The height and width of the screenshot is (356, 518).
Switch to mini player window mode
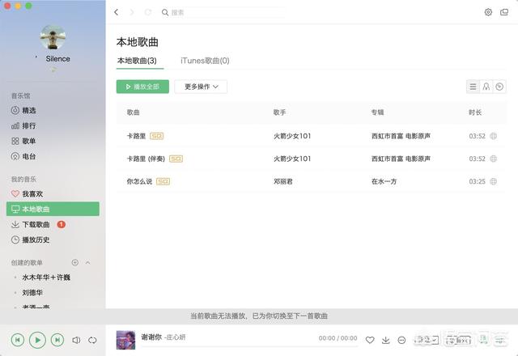(x=504, y=12)
